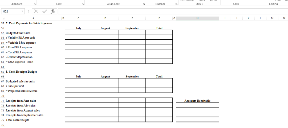Select column A header
Screen dimensions: 288x128
tap(33, 18)
